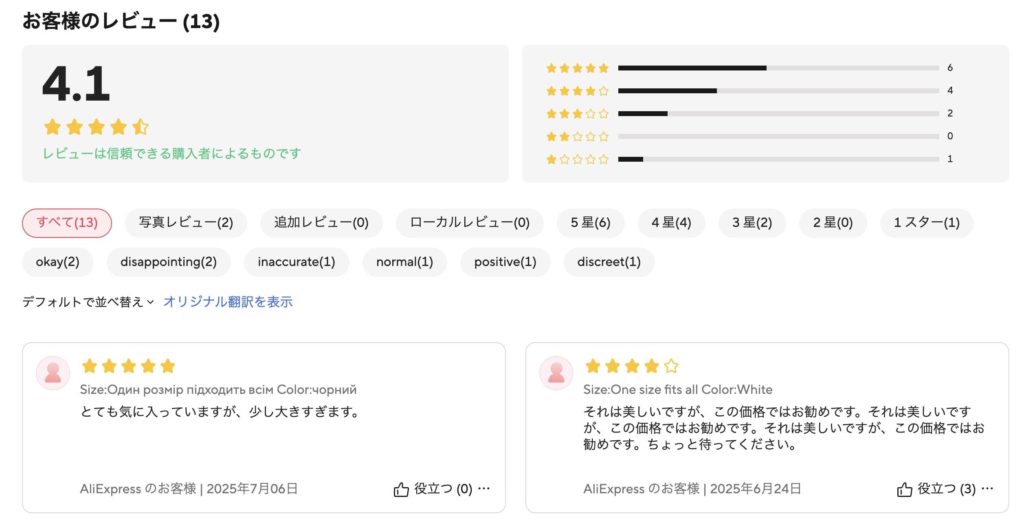Select the すべて(13) filter
Screen dimensions: 1024x523
[x=67, y=223]
